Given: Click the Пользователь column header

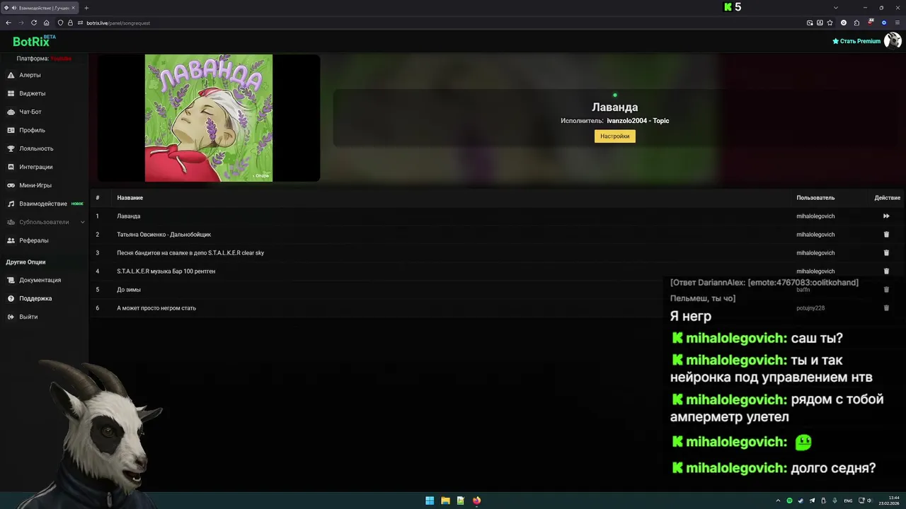Looking at the screenshot, I should 815,198.
